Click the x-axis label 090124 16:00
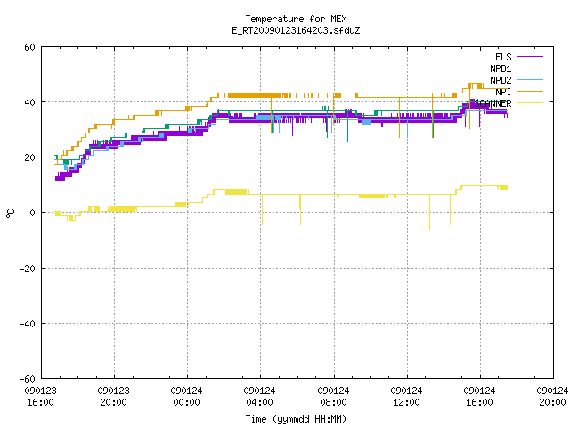 (x=479, y=397)
